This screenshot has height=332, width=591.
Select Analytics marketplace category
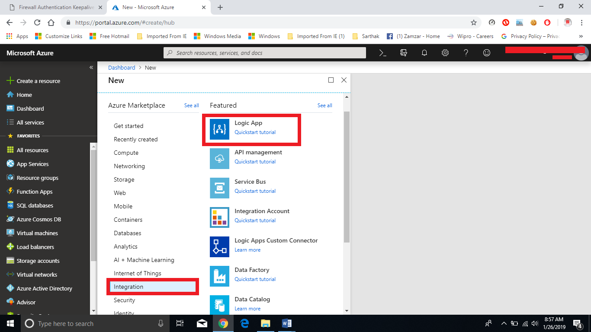pos(126,246)
